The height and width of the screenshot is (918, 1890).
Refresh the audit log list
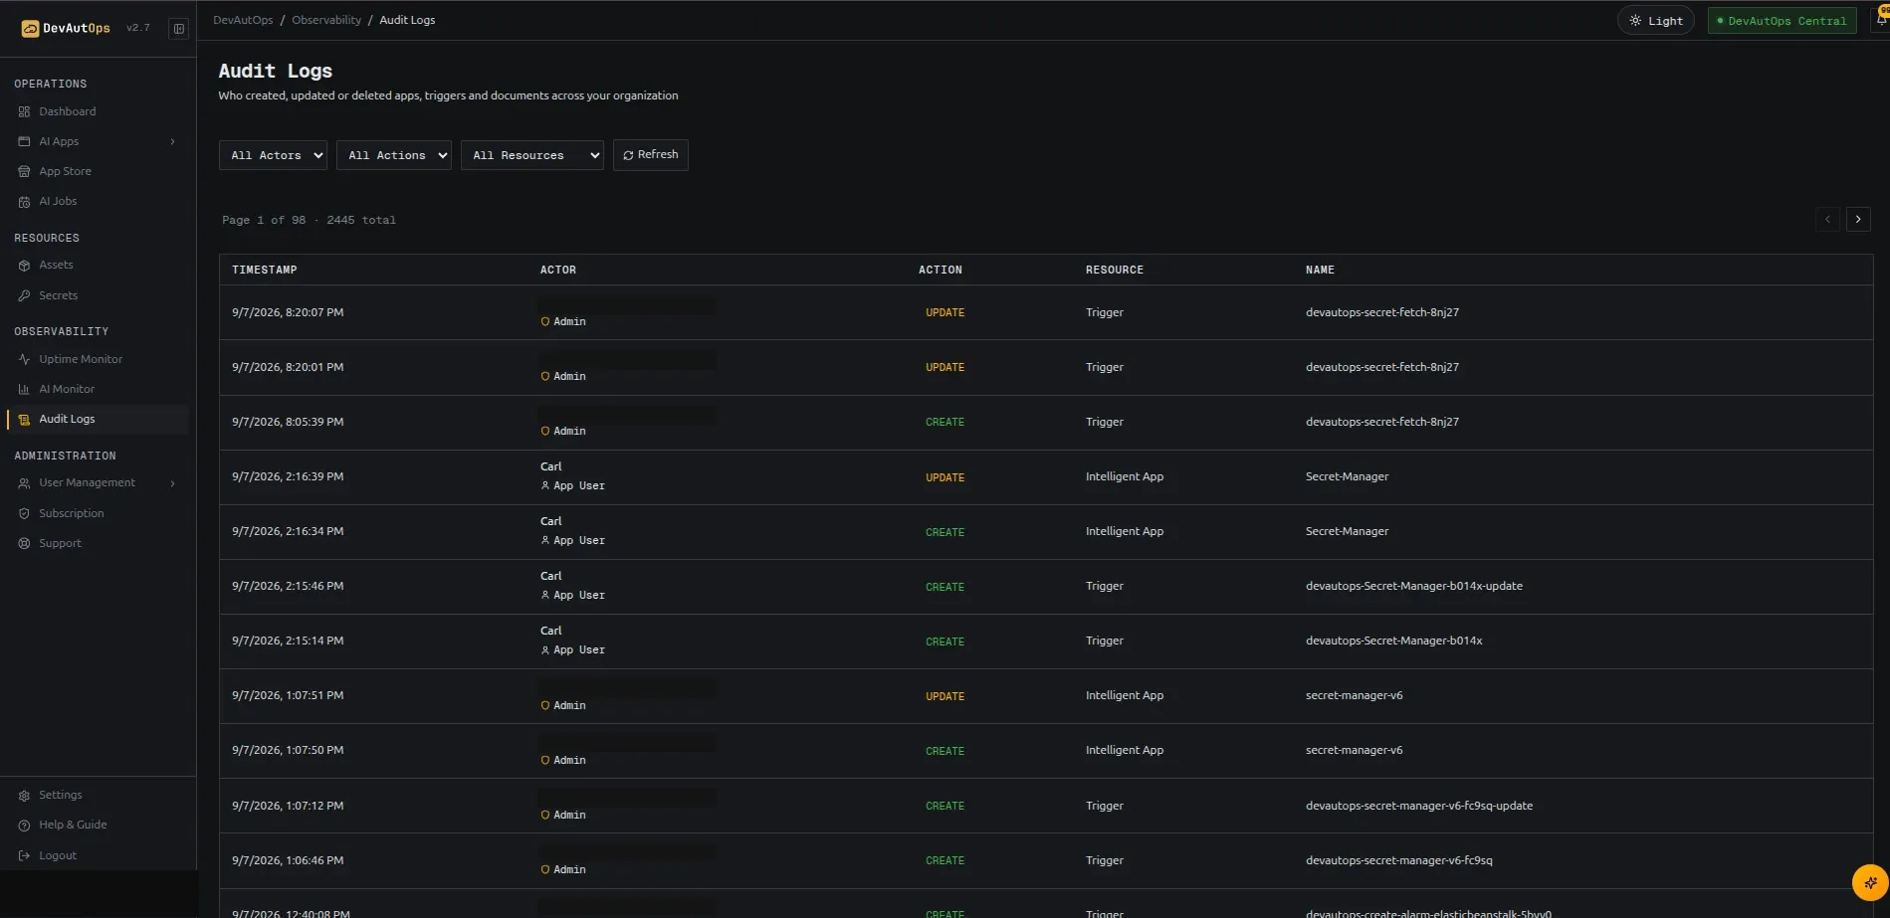point(651,155)
